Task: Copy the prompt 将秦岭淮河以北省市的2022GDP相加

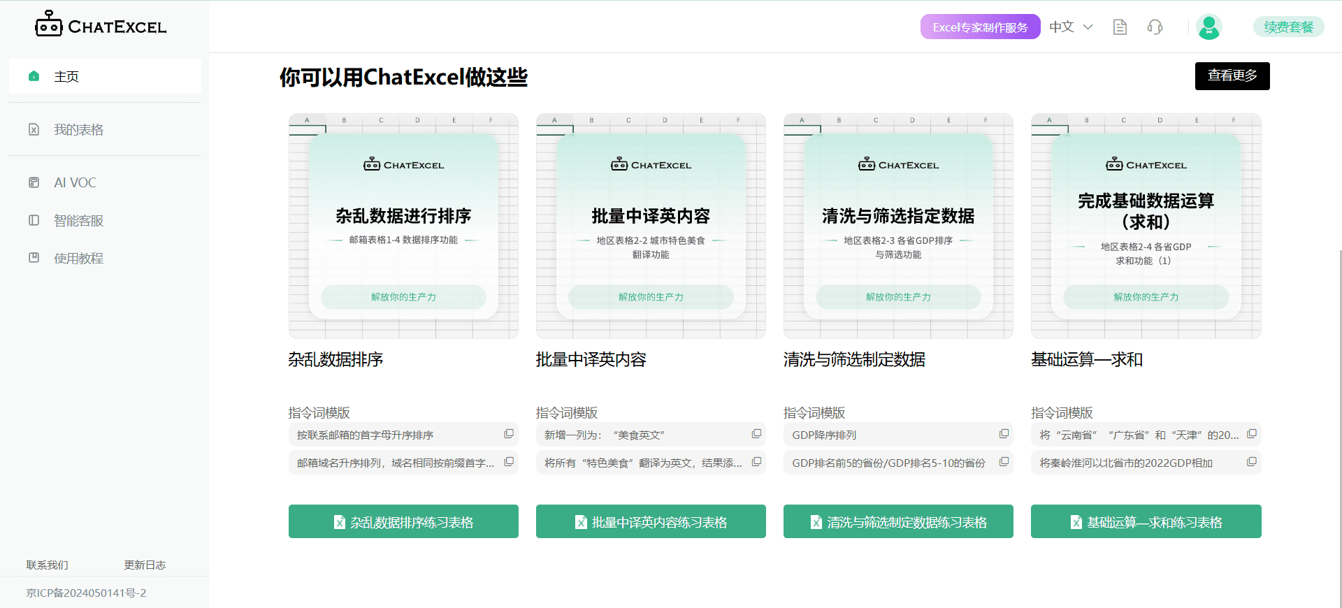Action: 1252,462
